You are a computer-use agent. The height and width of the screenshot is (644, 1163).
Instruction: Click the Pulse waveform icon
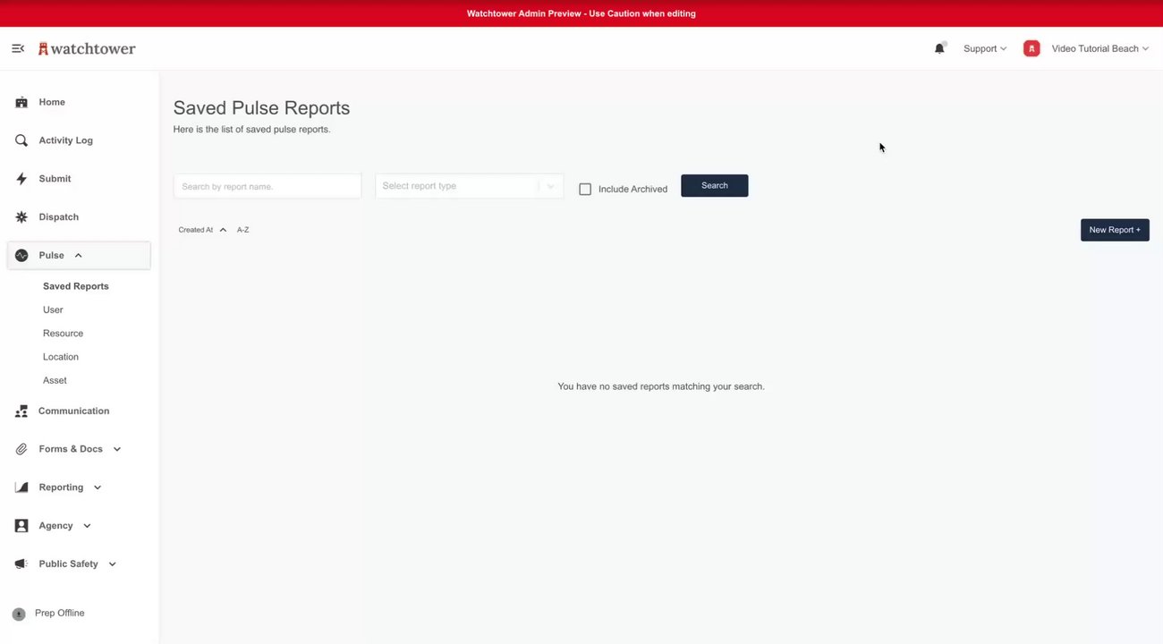point(21,256)
